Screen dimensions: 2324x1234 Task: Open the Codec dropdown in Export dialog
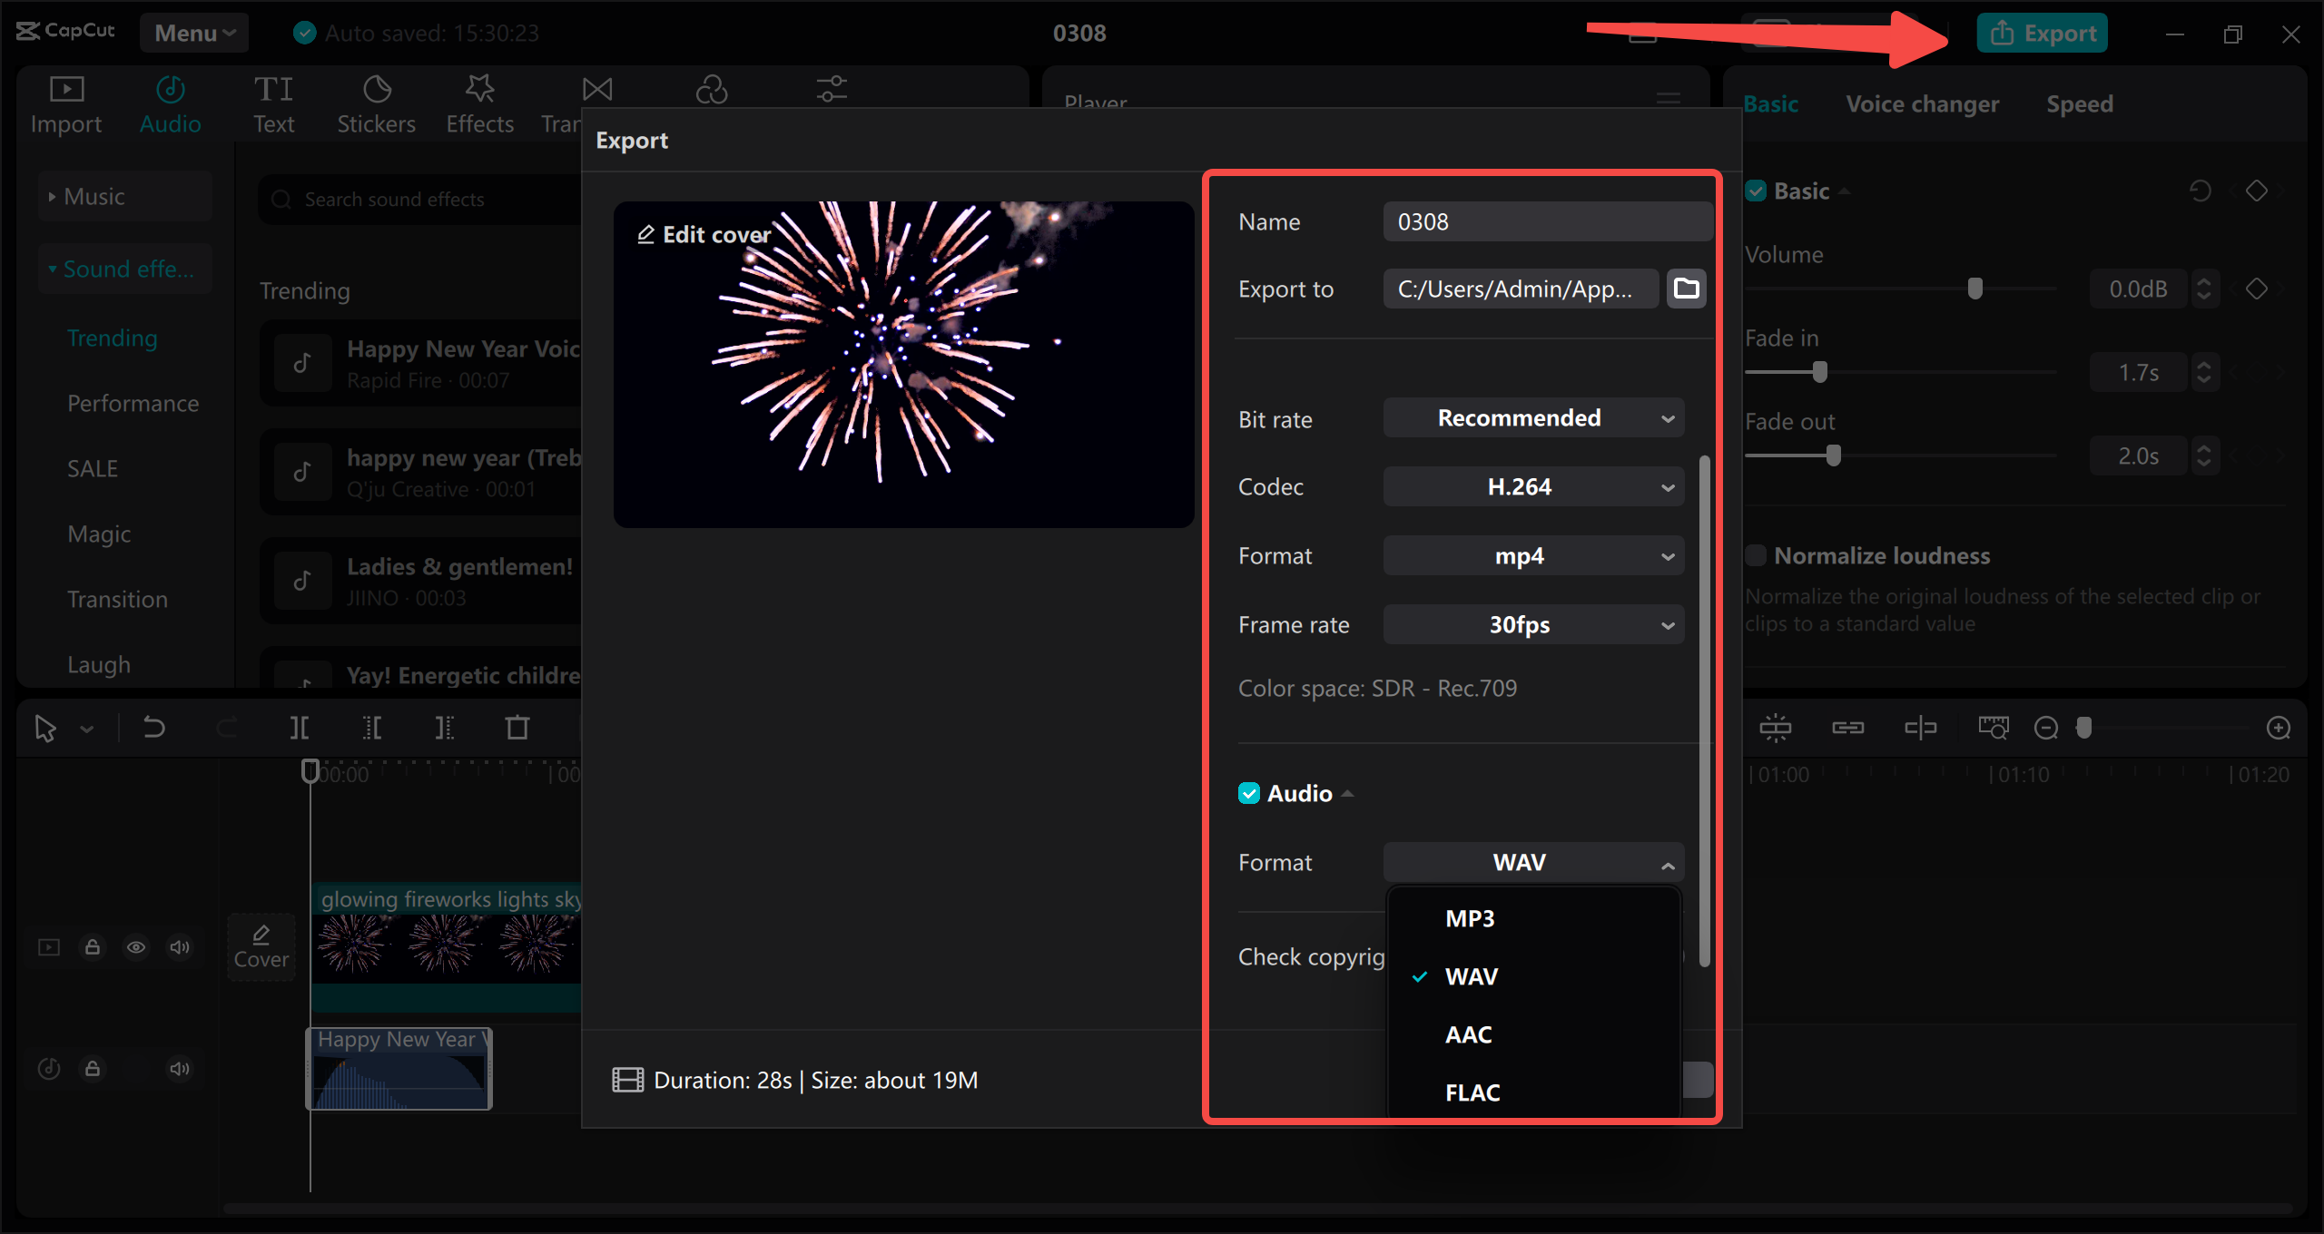tap(1532, 486)
